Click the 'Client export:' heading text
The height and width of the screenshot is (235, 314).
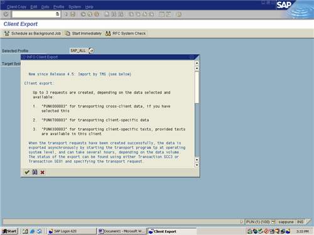[x=39, y=83]
